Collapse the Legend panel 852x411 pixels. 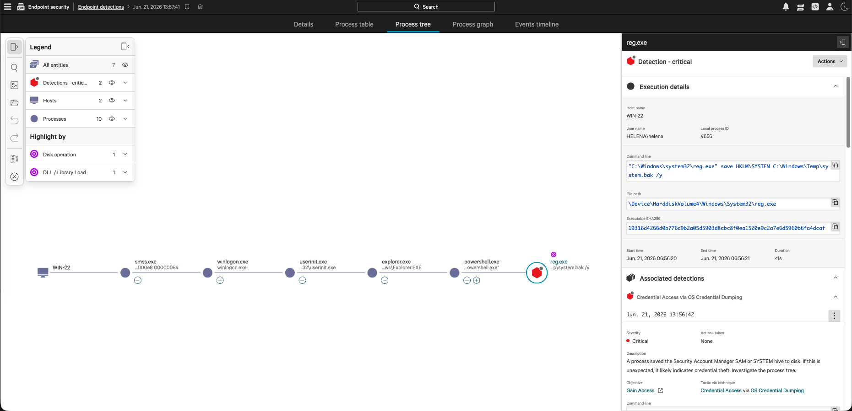point(125,47)
